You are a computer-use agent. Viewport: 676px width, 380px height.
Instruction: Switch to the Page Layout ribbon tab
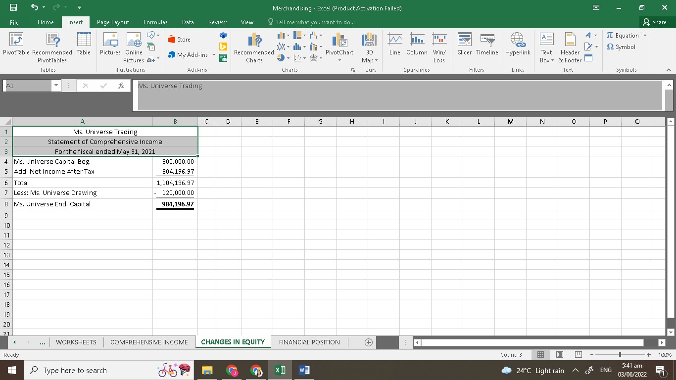pos(113,22)
